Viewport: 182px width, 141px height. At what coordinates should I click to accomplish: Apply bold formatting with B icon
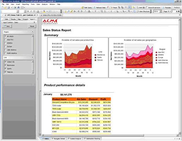coord(28,11)
